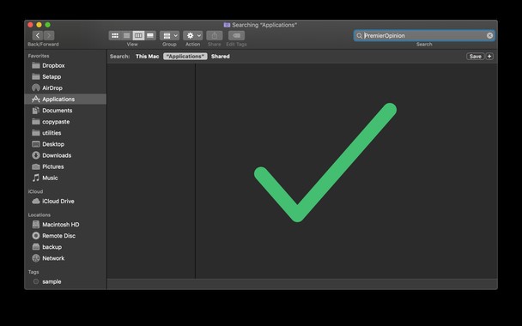Click the window title folder icon
Viewport: 522px width, 326px height.
tap(227, 25)
